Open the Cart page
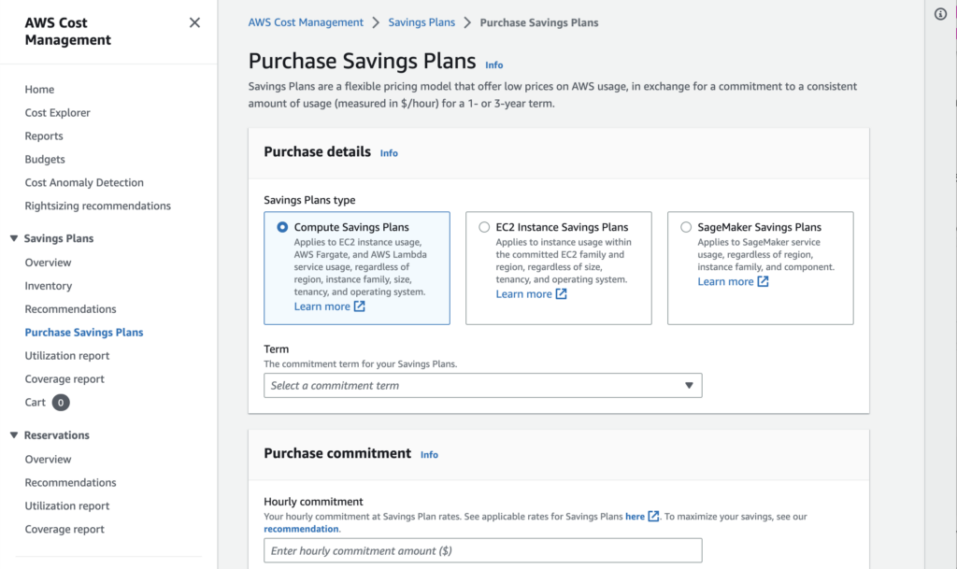Image resolution: width=957 pixels, height=569 pixels. (x=36, y=403)
